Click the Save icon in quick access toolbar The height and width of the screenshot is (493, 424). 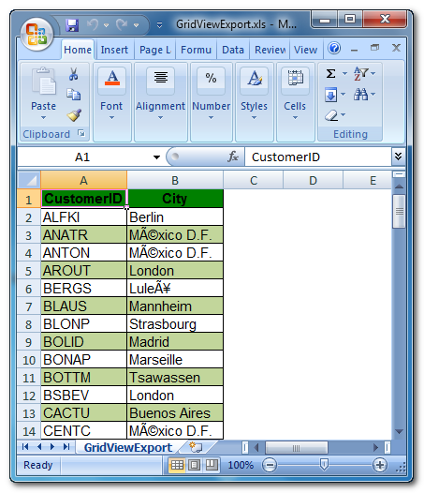point(72,25)
